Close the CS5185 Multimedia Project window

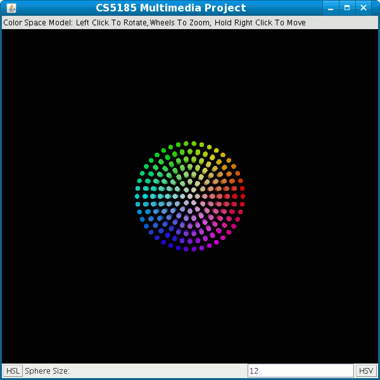(x=364, y=8)
